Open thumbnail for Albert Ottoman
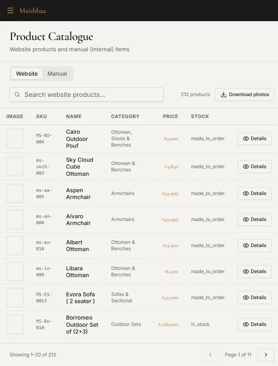Image resolution: width=278 pixels, height=366 pixels. point(15,245)
